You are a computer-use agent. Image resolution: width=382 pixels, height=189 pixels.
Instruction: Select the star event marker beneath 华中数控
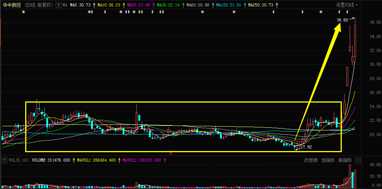click(23, 12)
